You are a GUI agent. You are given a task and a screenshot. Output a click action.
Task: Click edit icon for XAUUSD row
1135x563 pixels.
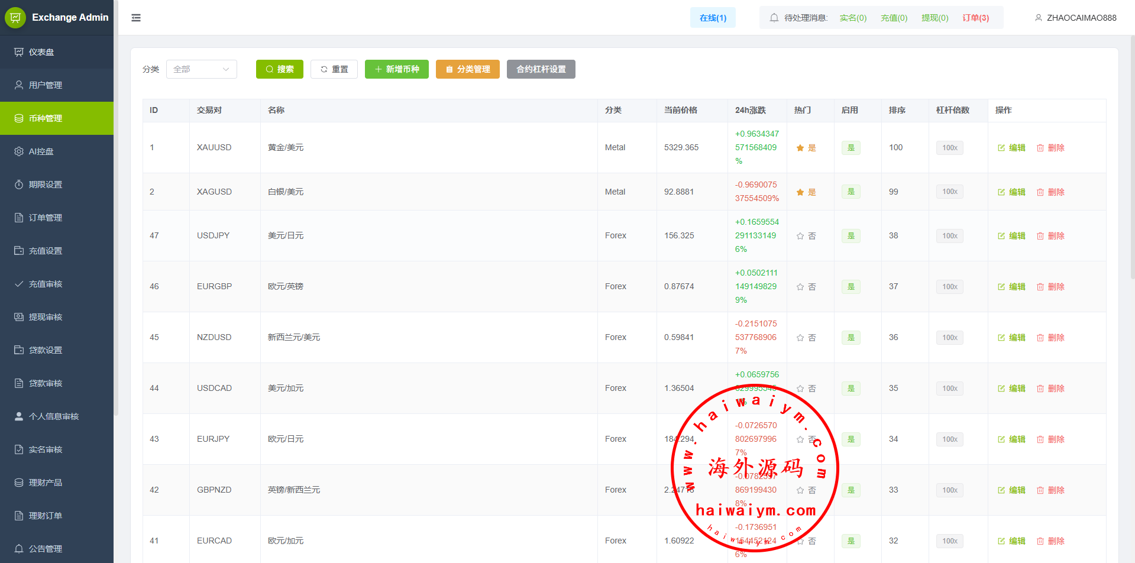(1001, 148)
